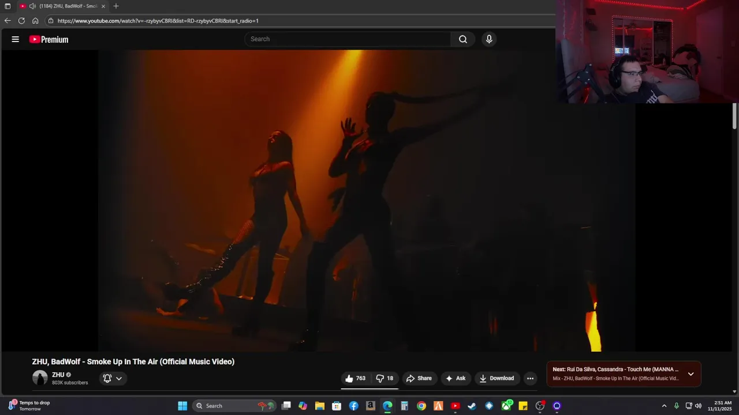Image resolution: width=739 pixels, height=415 pixels.
Task: Open Microsoft Store from taskbar
Action: point(337,406)
